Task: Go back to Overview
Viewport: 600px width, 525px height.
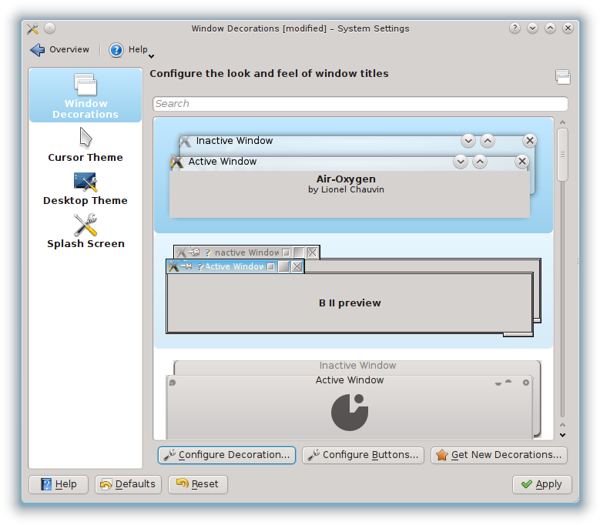Action: (60, 50)
